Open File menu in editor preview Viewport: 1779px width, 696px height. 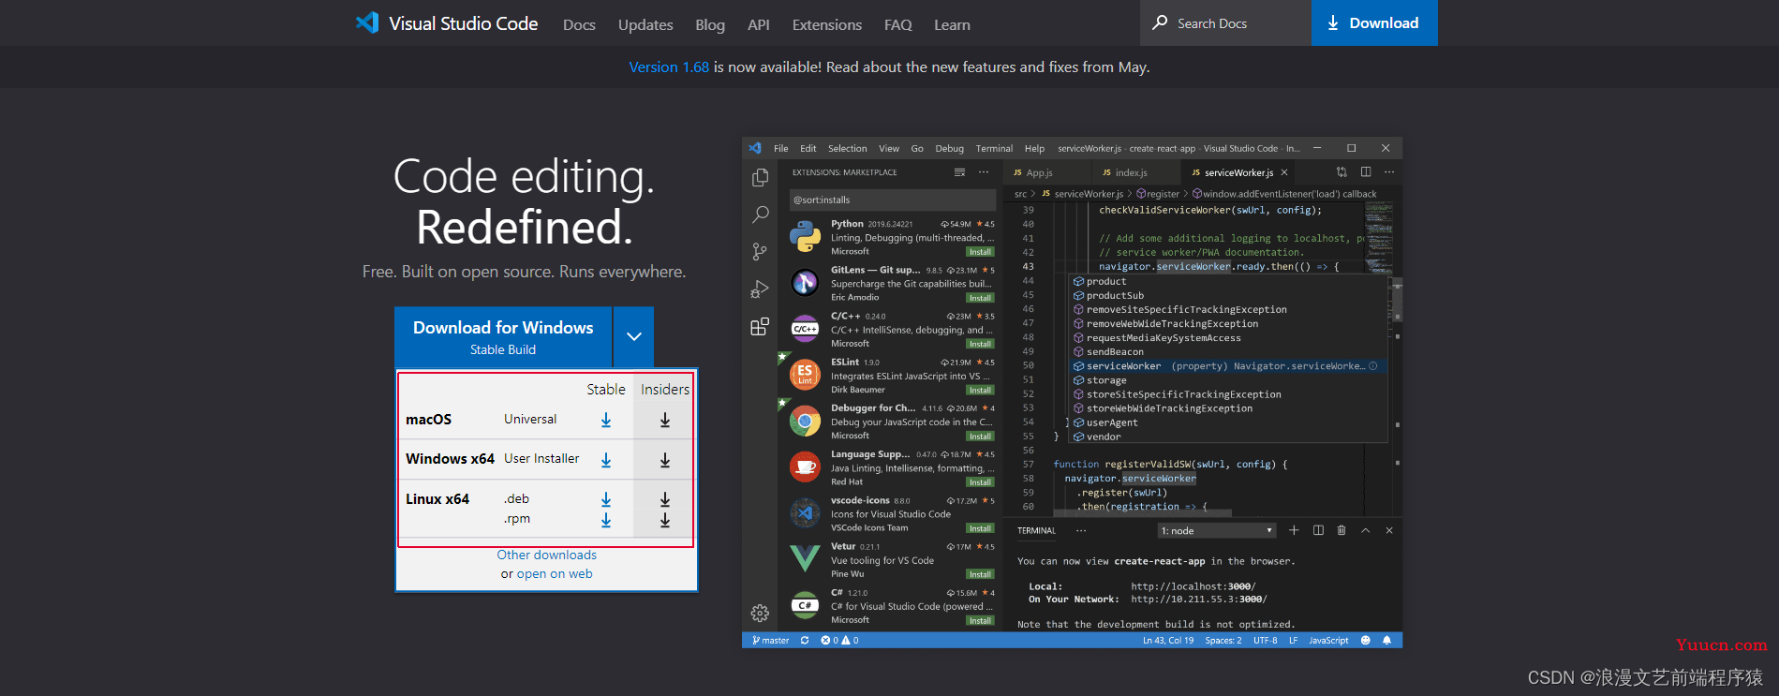point(780,149)
